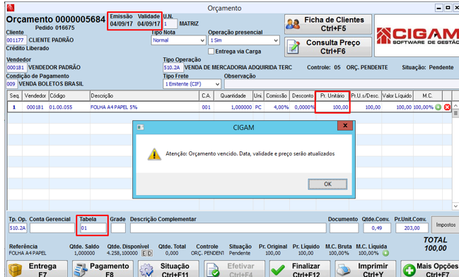Click the D button beside Qtde. Disponível

[150, 253]
